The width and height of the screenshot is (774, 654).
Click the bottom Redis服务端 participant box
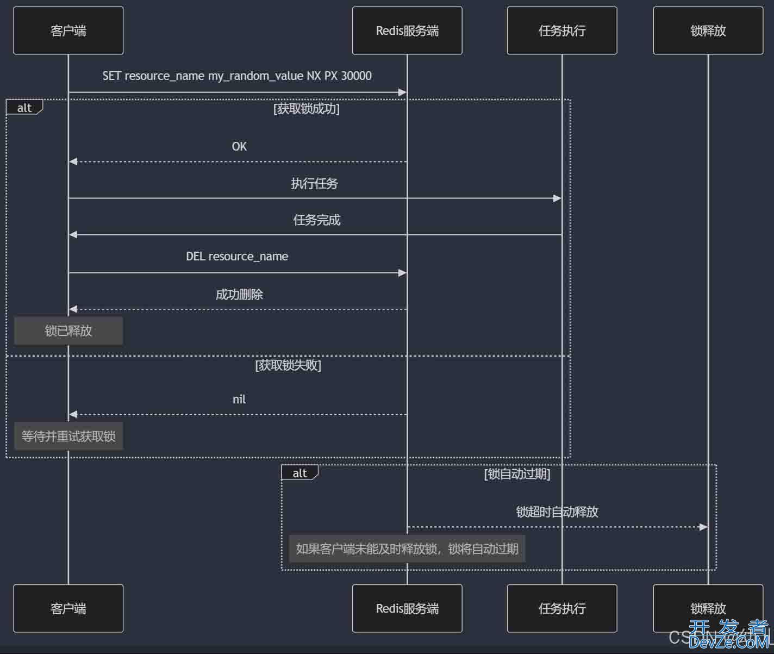[x=407, y=608]
